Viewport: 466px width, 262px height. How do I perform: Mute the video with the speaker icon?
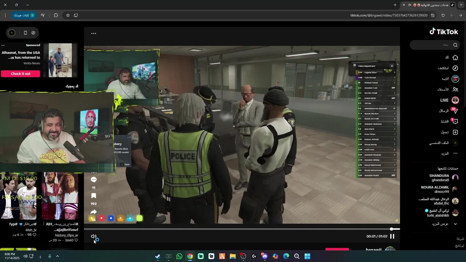[94, 237]
